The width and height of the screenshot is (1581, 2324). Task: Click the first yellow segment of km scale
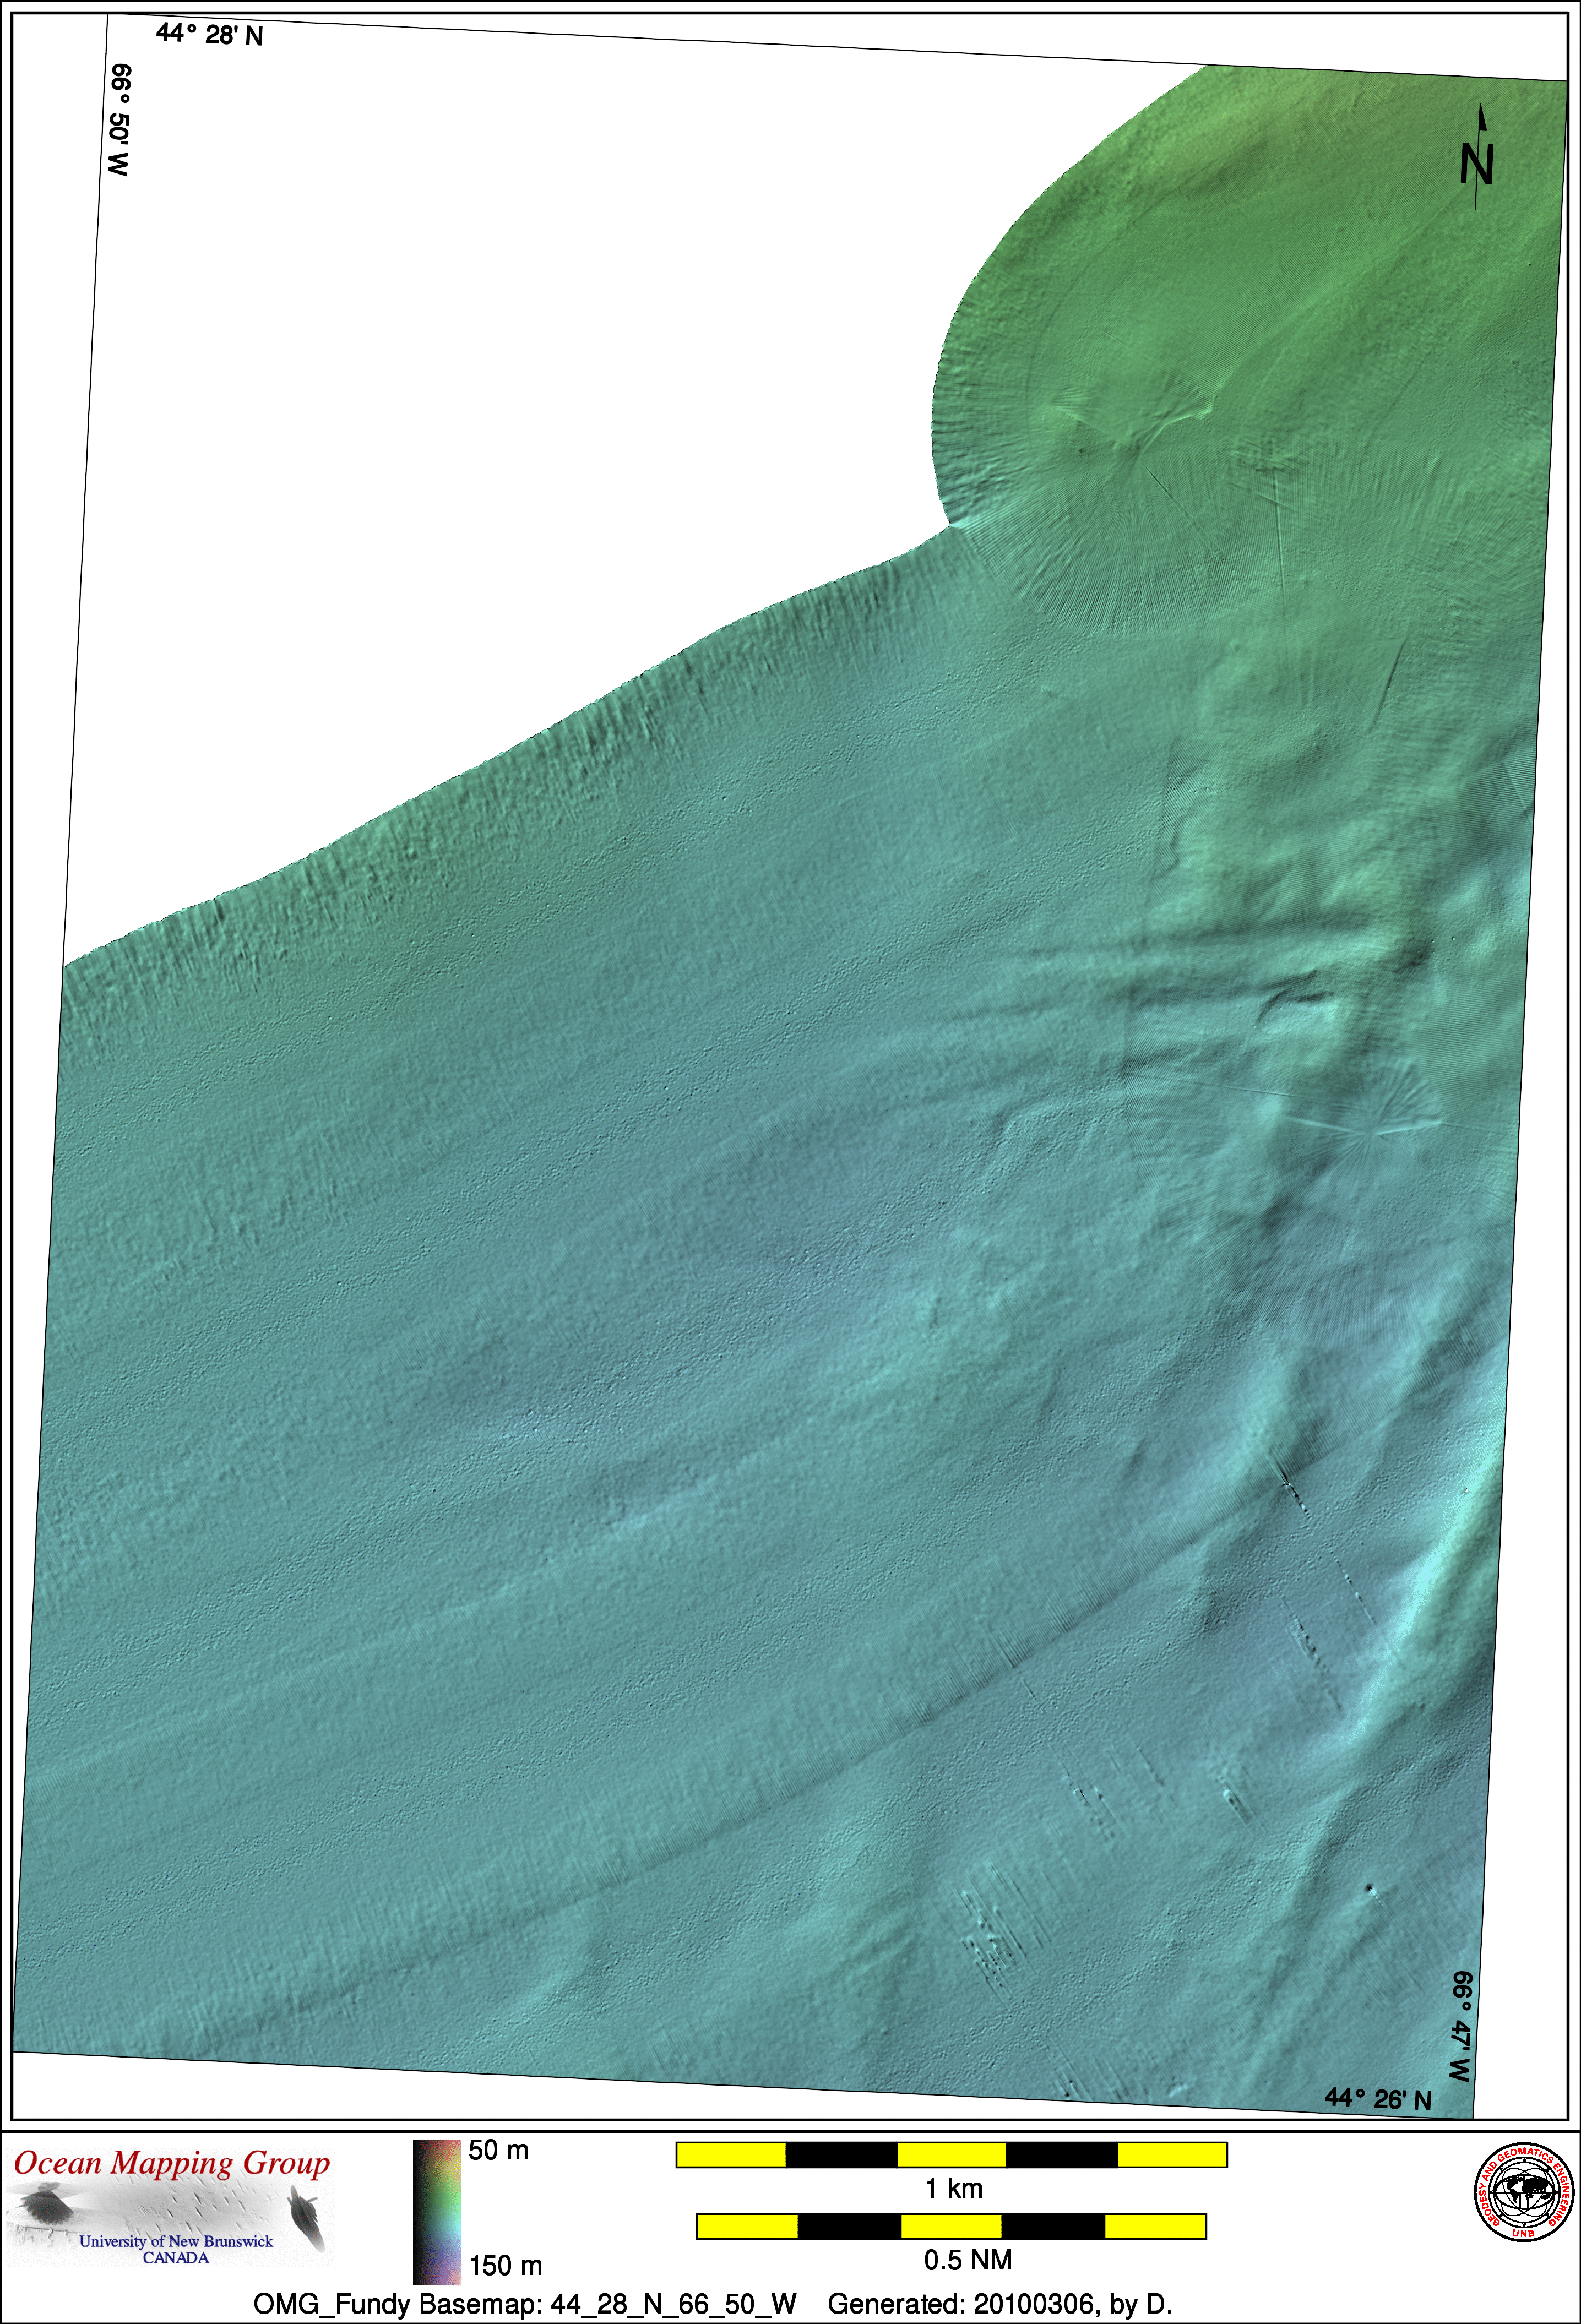pyautogui.click(x=731, y=2154)
